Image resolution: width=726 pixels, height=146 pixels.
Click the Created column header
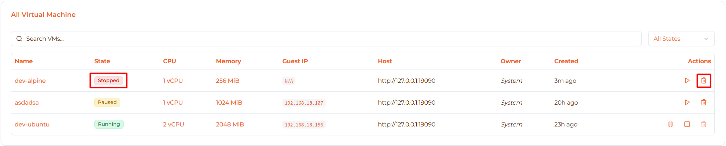tap(566, 61)
